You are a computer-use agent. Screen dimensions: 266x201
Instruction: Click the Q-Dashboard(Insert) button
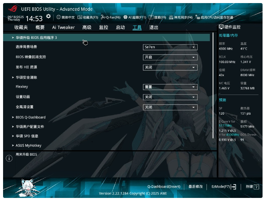(164, 186)
